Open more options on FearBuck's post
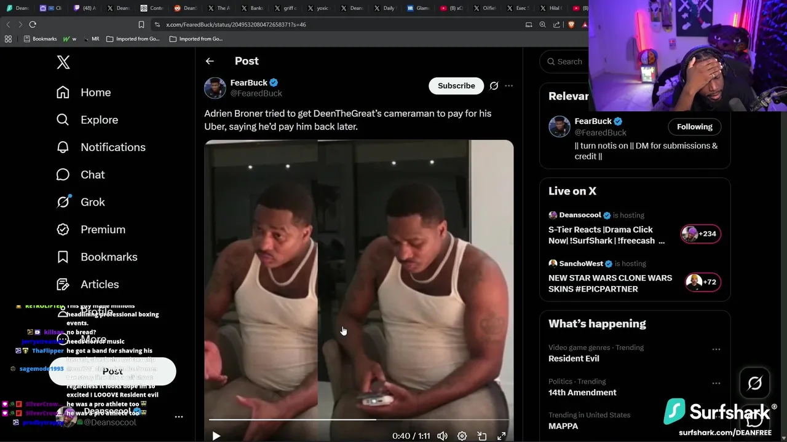 click(x=508, y=86)
